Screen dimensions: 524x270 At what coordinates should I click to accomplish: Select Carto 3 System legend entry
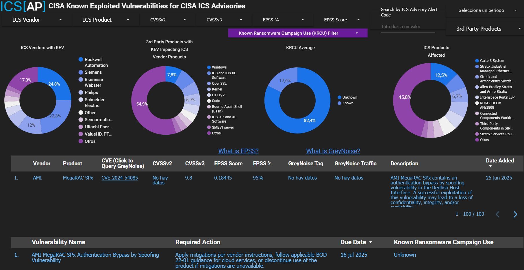click(x=490, y=61)
